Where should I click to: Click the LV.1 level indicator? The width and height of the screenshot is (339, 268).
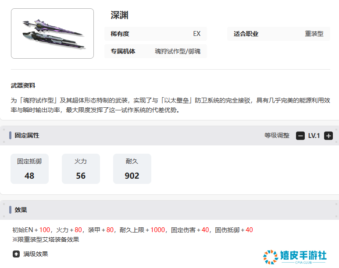pos(314,136)
